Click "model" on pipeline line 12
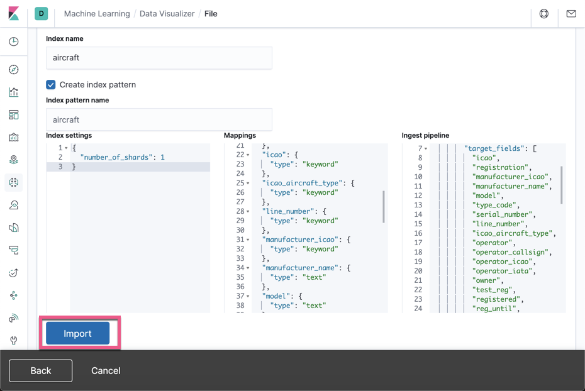Screen dimensions: 585x391 486,196
